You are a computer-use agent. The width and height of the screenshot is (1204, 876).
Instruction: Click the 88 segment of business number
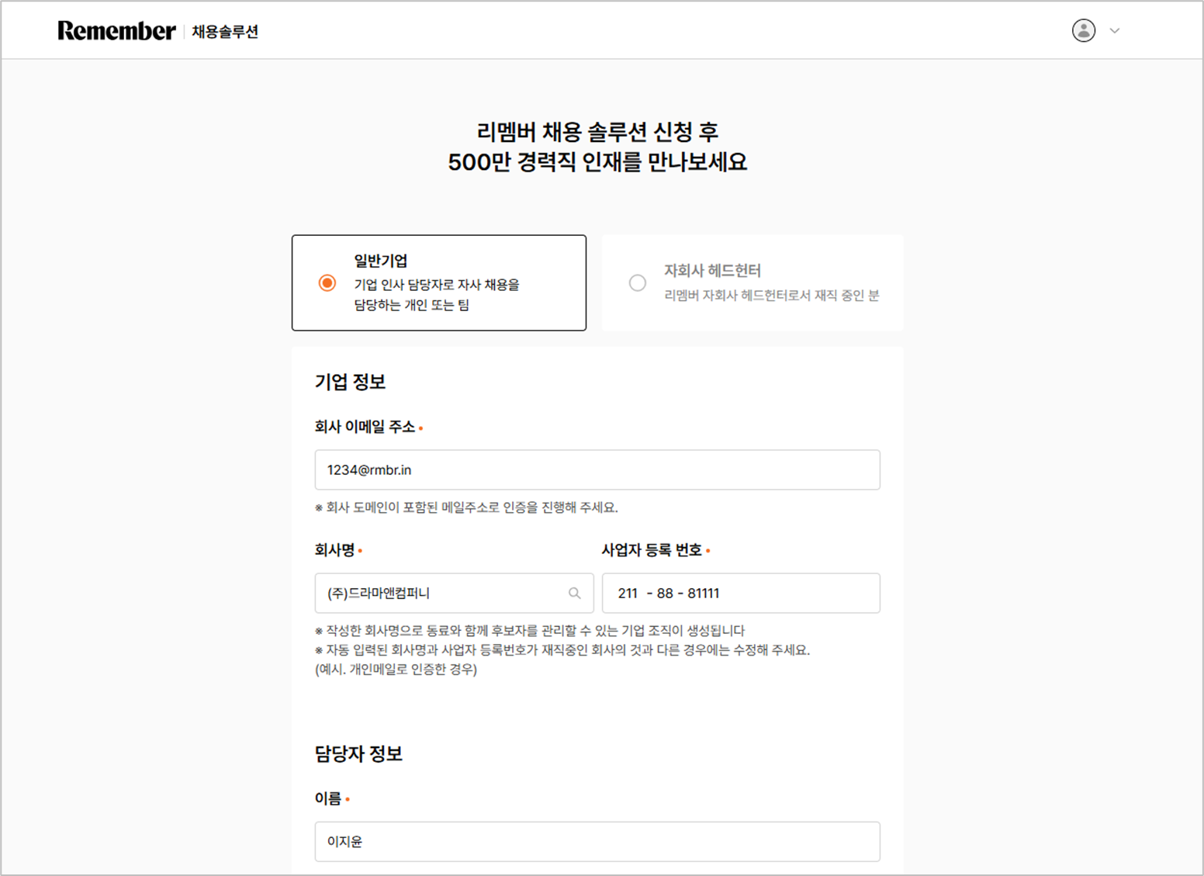[665, 594]
